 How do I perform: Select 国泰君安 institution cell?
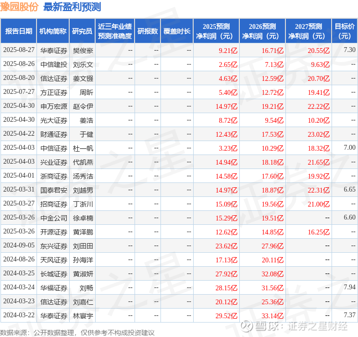[54, 190]
